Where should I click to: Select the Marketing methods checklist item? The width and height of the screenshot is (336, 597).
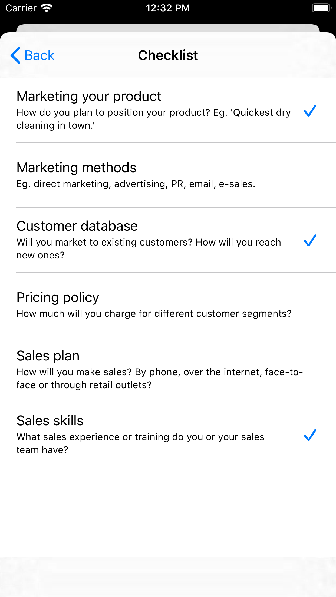(x=168, y=175)
